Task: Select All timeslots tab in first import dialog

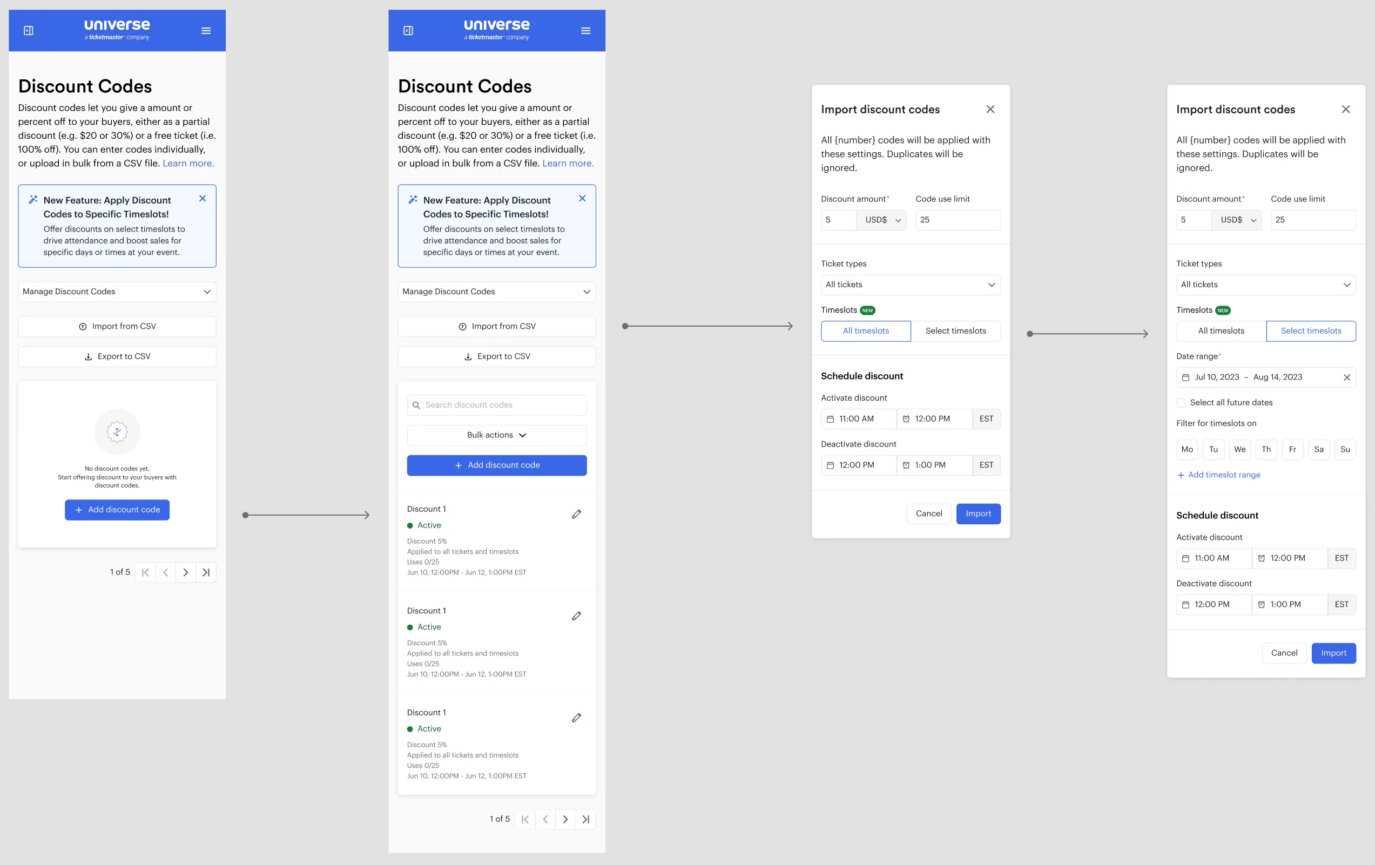Action: 865,331
